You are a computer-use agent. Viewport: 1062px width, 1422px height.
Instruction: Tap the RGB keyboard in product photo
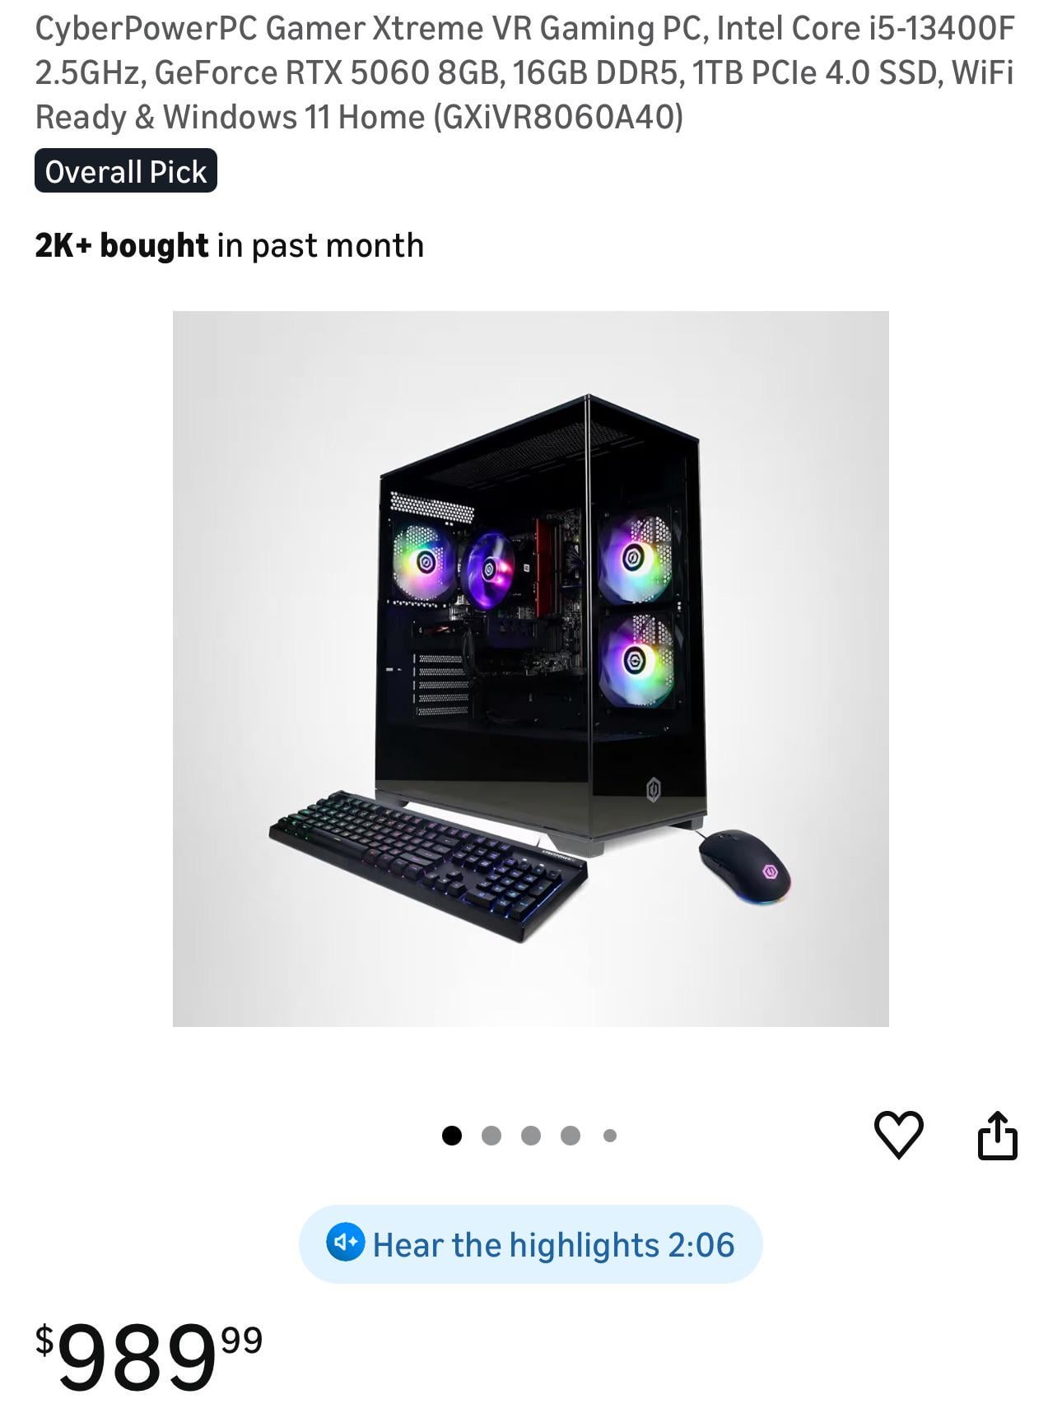428,864
